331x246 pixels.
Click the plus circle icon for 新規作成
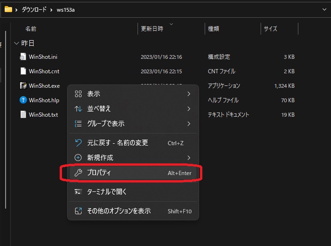tap(78, 158)
